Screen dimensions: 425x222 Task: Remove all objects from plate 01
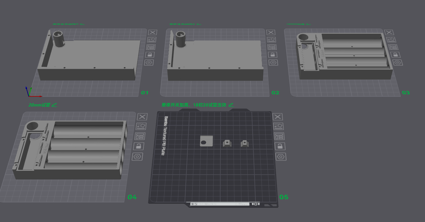point(153,32)
